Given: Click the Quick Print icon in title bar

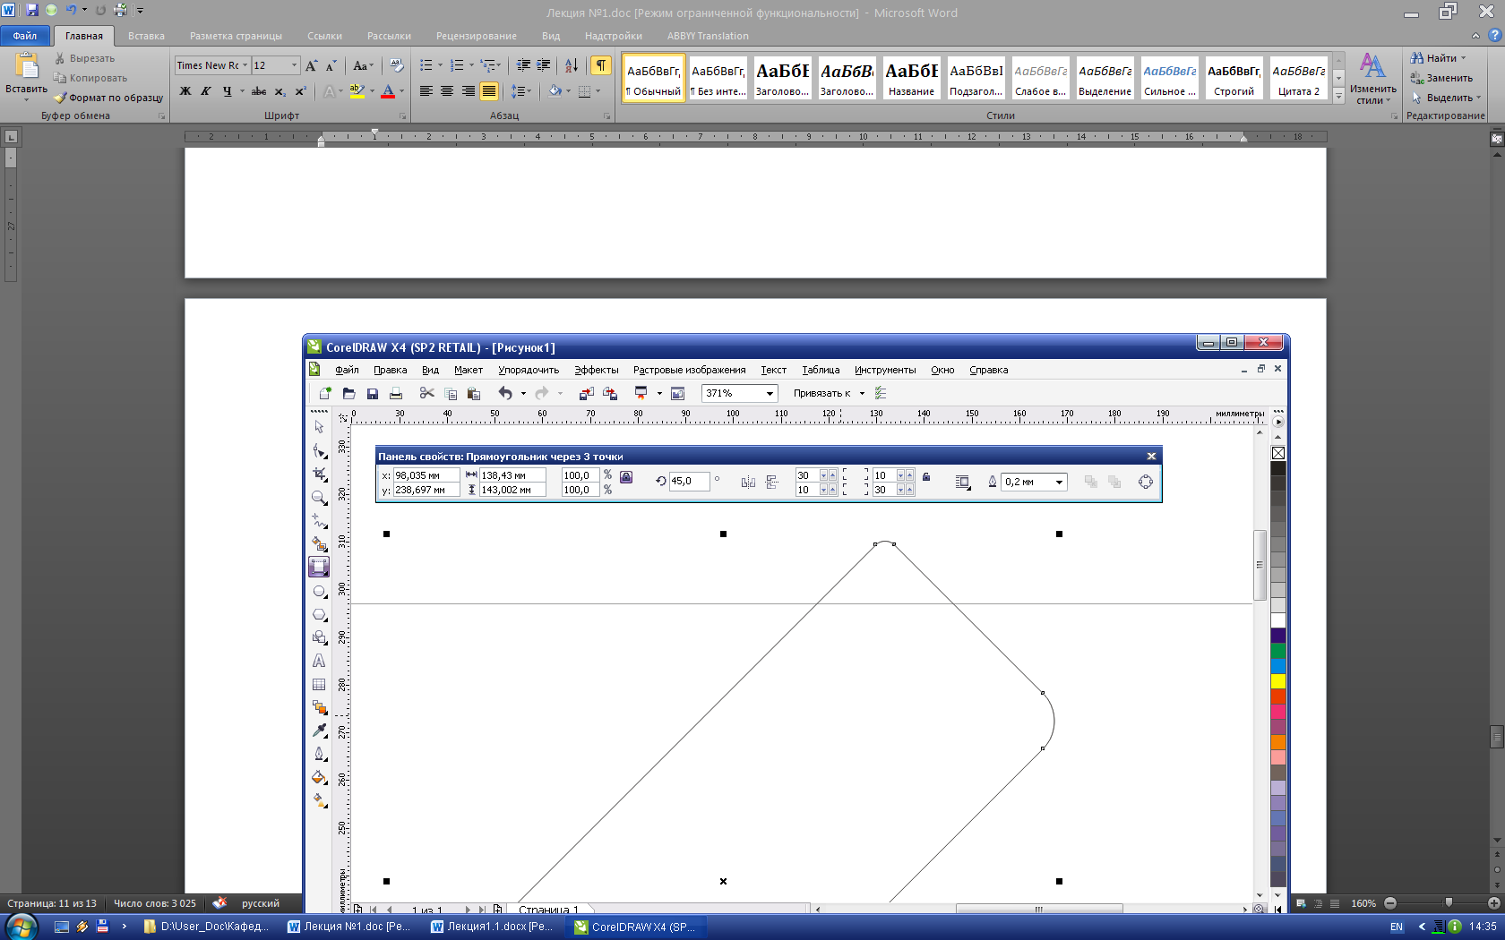Looking at the screenshot, I should click(x=120, y=10).
